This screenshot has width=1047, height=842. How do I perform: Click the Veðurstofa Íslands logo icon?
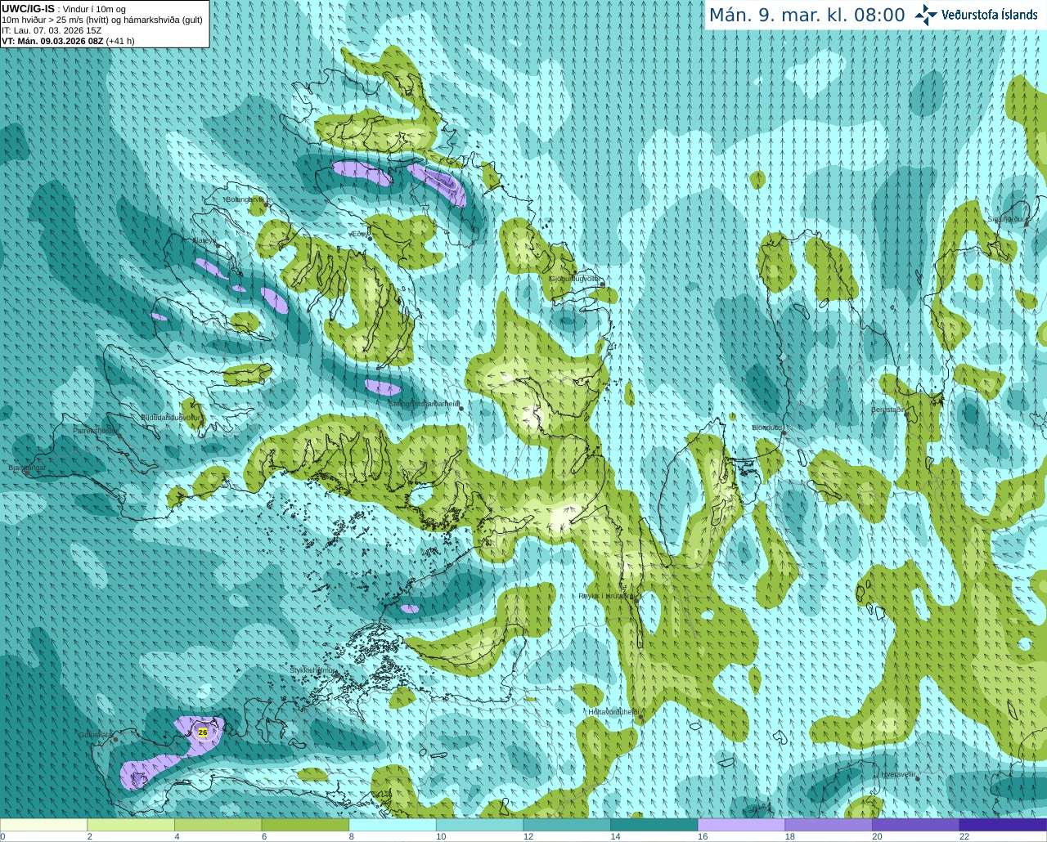point(926,15)
